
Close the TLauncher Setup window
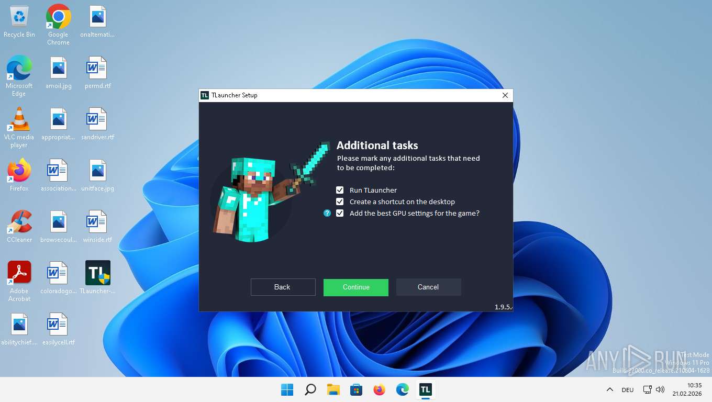click(505, 95)
